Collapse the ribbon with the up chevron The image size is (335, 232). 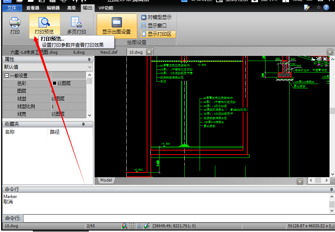click(319, 7)
